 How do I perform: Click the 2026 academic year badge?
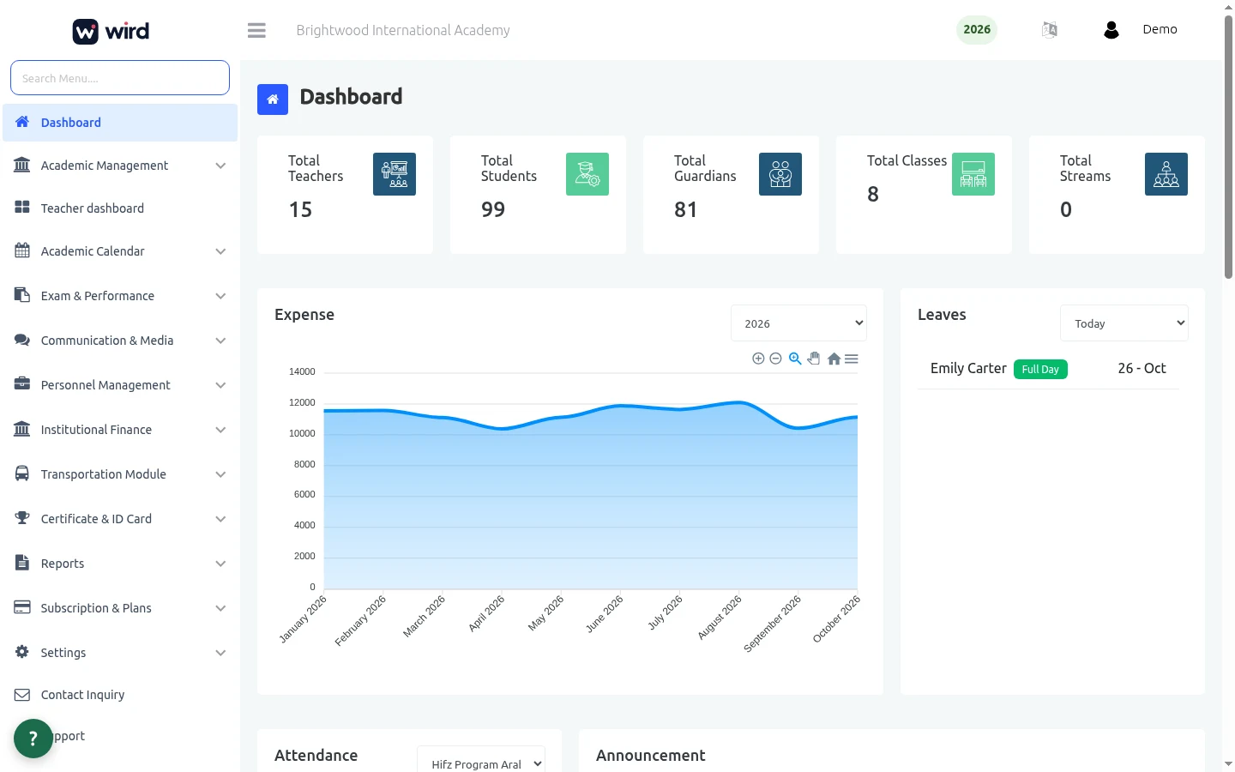click(977, 30)
